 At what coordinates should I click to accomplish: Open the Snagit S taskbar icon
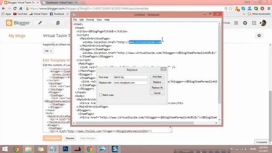[115, 149]
